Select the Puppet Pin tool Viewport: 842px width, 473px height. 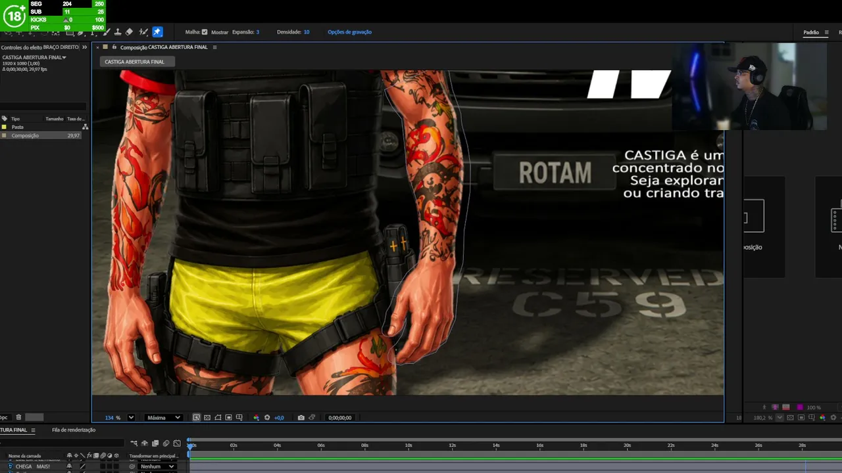coord(157,32)
